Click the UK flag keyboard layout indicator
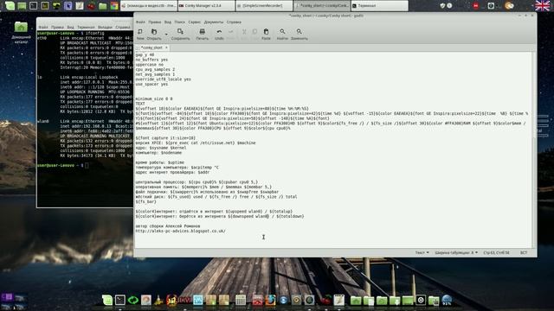 coord(543,6)
